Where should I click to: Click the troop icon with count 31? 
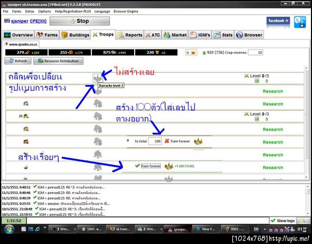click(x=25, y=116)
